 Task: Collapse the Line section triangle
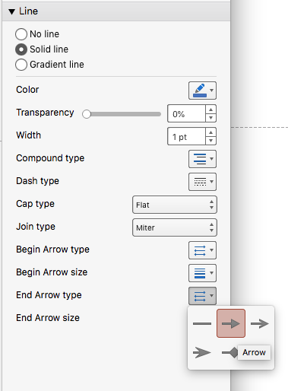point(11,11)
